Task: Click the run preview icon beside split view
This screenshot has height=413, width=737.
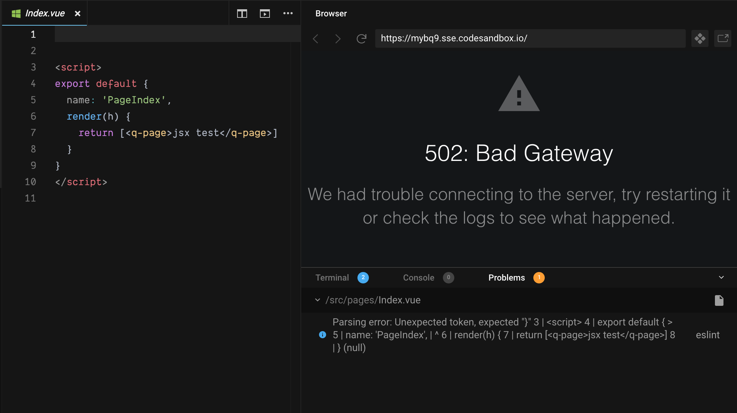Action: 265,14
